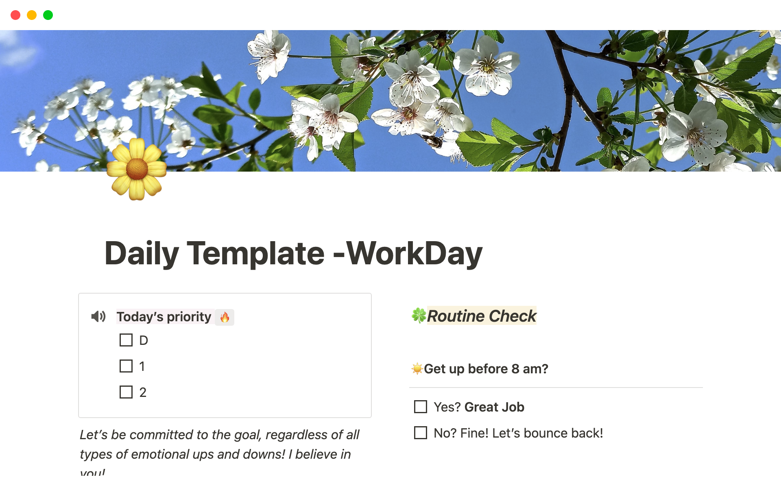Toggle checkbox D under Today's priority
This screenshot has width=781, height=488.
click(126, 340)
